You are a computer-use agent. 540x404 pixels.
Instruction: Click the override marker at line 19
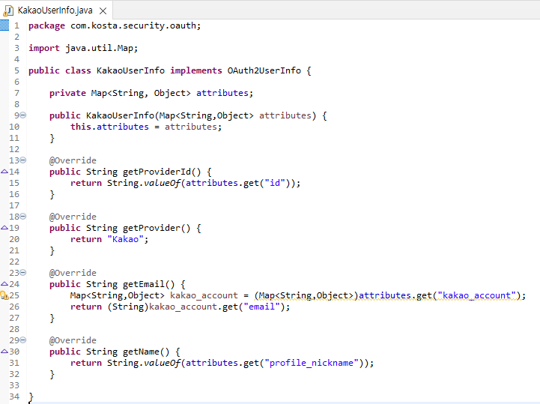[4, 228]
